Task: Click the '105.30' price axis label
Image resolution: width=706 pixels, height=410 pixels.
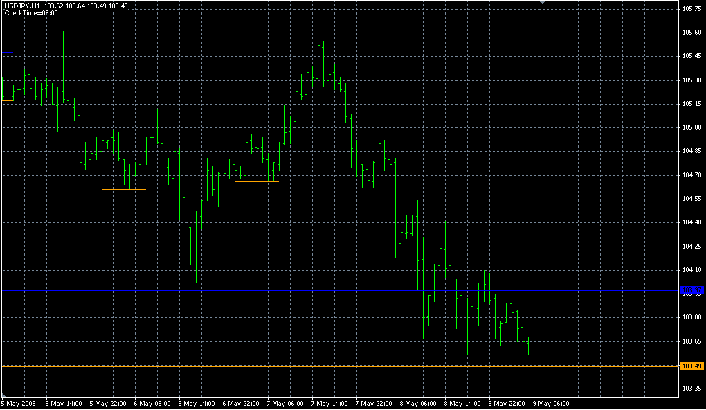Action: pos(692,80)
